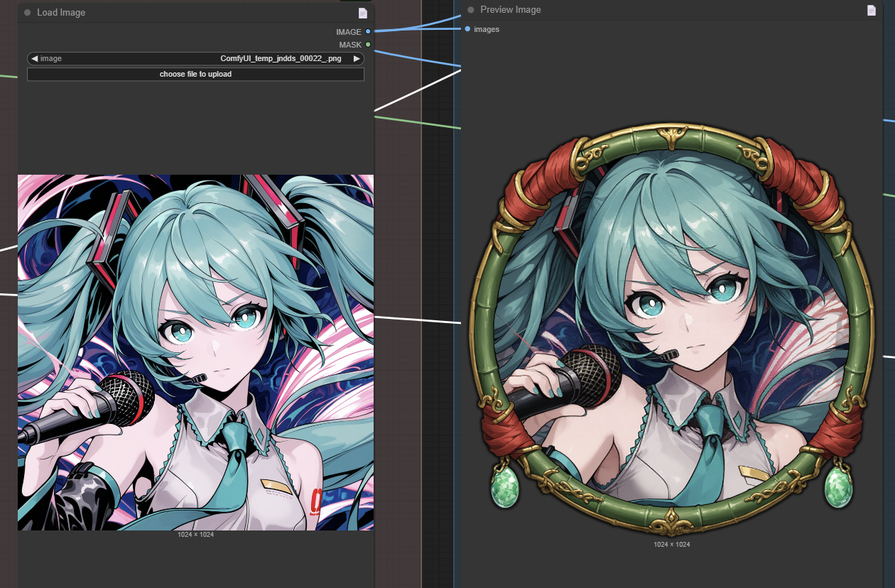
Task: Collapse the Preview Image node via its gray dot
Action: pyautogui.click(x=471, y=10)
